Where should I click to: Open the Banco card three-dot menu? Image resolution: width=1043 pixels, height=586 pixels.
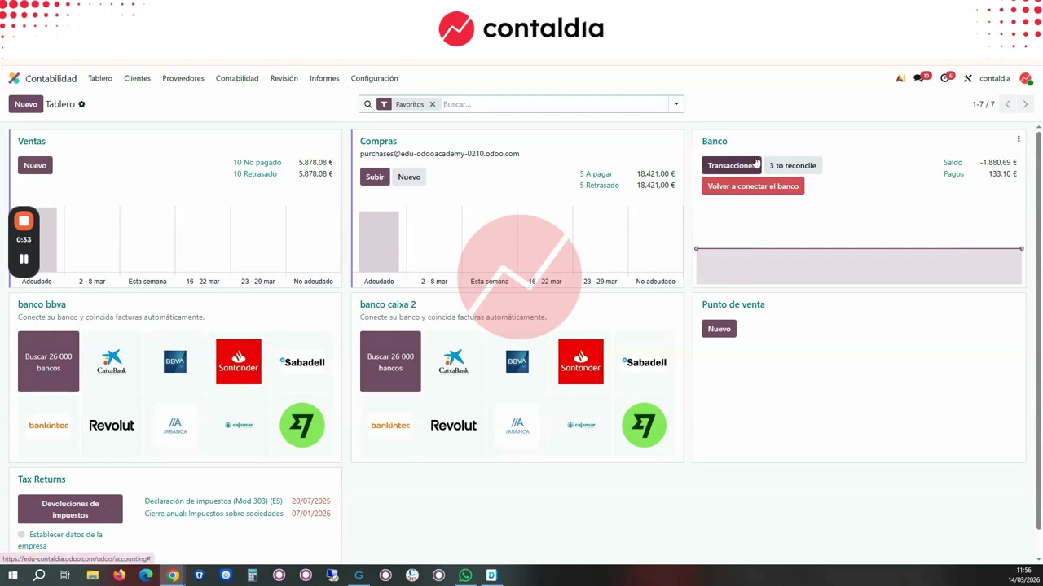tap(1019, 139)
